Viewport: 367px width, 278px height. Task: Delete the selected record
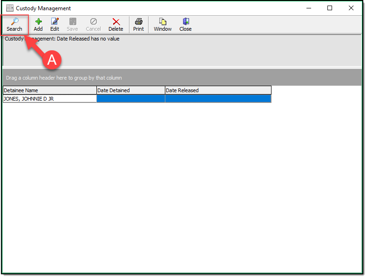[116, 21]
